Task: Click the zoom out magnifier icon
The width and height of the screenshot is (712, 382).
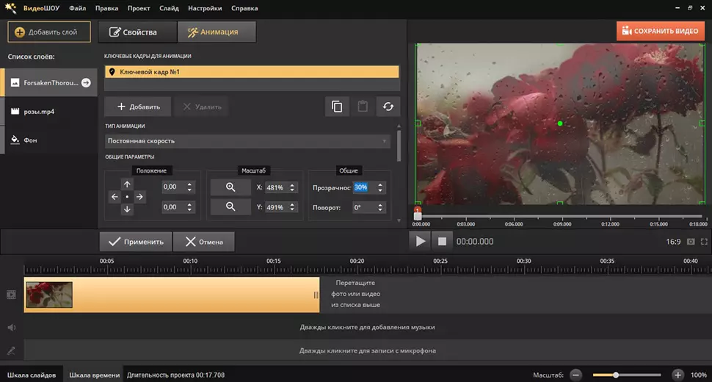Action: point(230,206)
